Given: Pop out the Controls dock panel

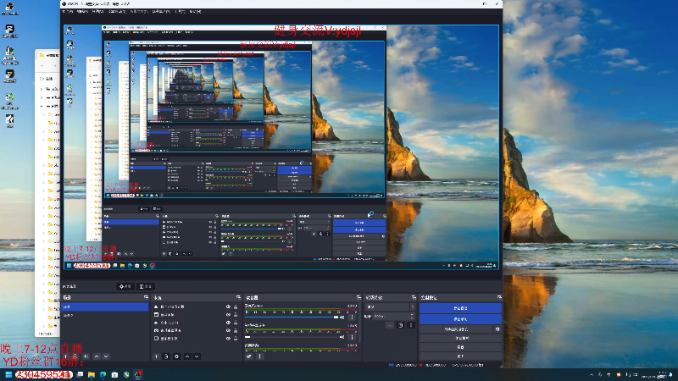Looking at the screenshot, I should (x=499, y=298).
